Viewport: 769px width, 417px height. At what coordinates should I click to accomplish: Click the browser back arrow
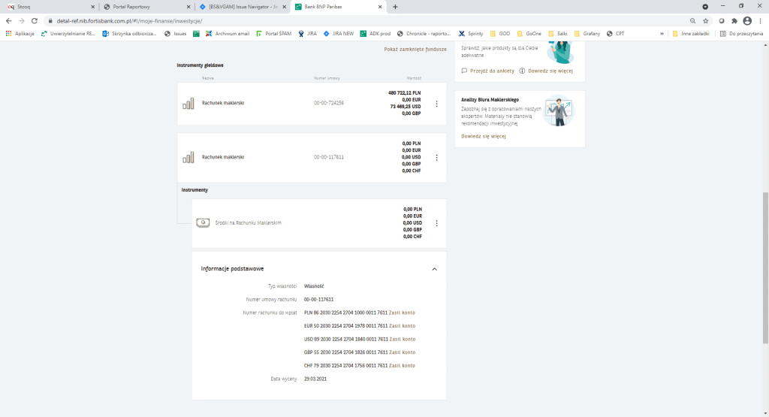[x=8, y=21]
